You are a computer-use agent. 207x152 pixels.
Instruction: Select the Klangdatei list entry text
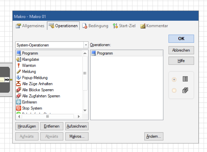30,59
